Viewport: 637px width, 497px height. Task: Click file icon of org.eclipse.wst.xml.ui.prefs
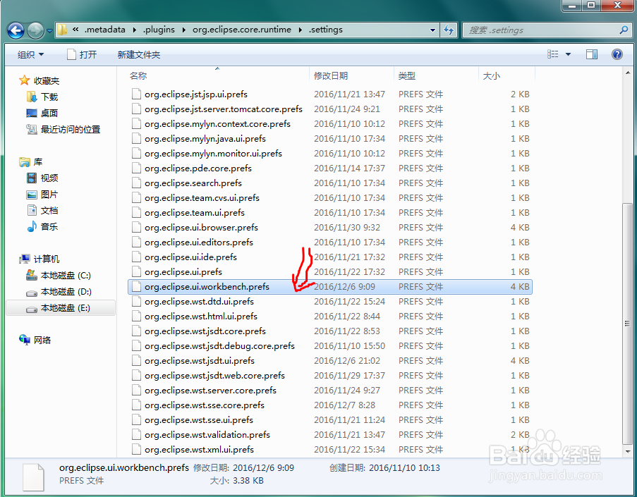coord(137,450)
